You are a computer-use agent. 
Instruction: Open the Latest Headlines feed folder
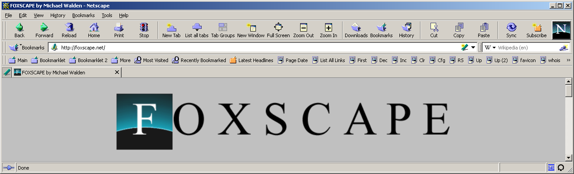click(x=252, y=60)
